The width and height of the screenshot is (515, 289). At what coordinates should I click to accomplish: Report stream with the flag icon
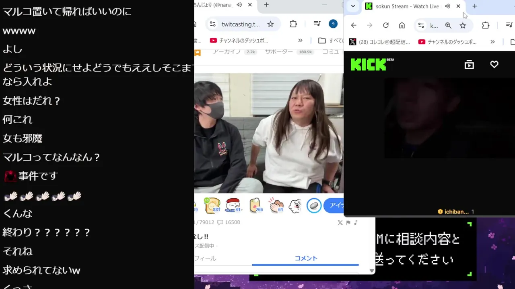[x=348, y=222]
